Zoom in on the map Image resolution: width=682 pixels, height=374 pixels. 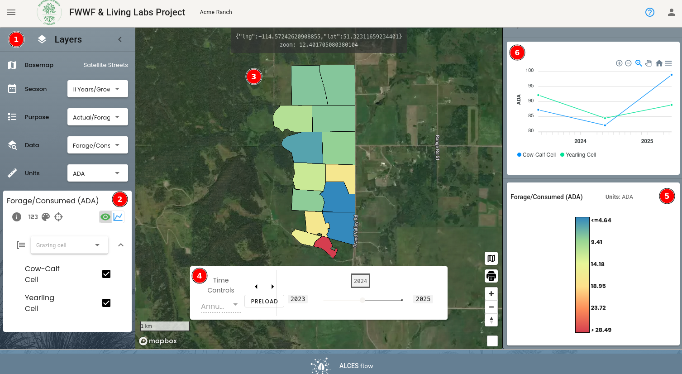pyautogui.click(x=491, y=294)
